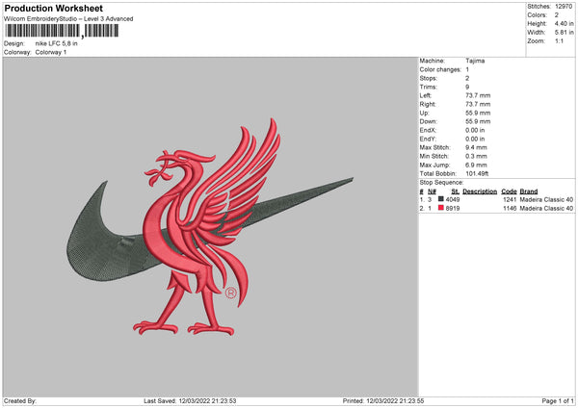Click the Zoom value 1:1
The height and width of the screenshot is (408, 578).
(x=559, y=40)
